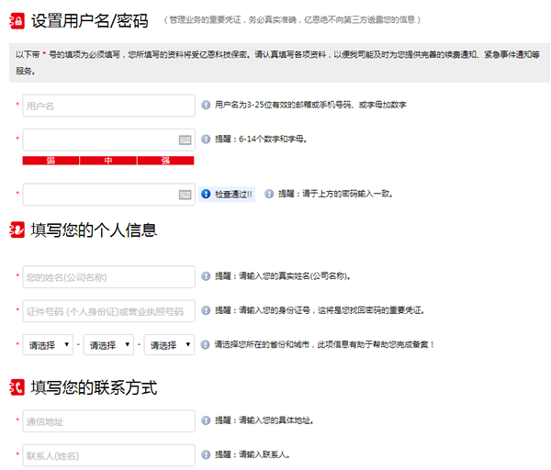Click the blue info icon beside 检查通过!!
This screenshot has height=470, width=551.
coord(206,194)
